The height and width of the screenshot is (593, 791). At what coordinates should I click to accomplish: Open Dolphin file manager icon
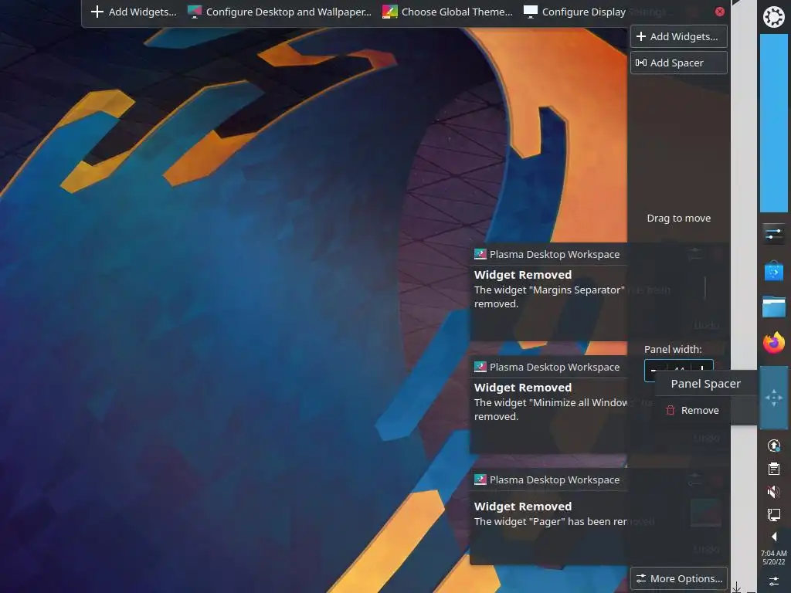point(773,307)
